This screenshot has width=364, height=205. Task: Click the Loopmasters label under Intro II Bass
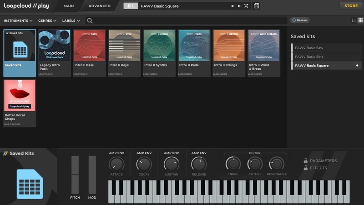coord(81,74)
